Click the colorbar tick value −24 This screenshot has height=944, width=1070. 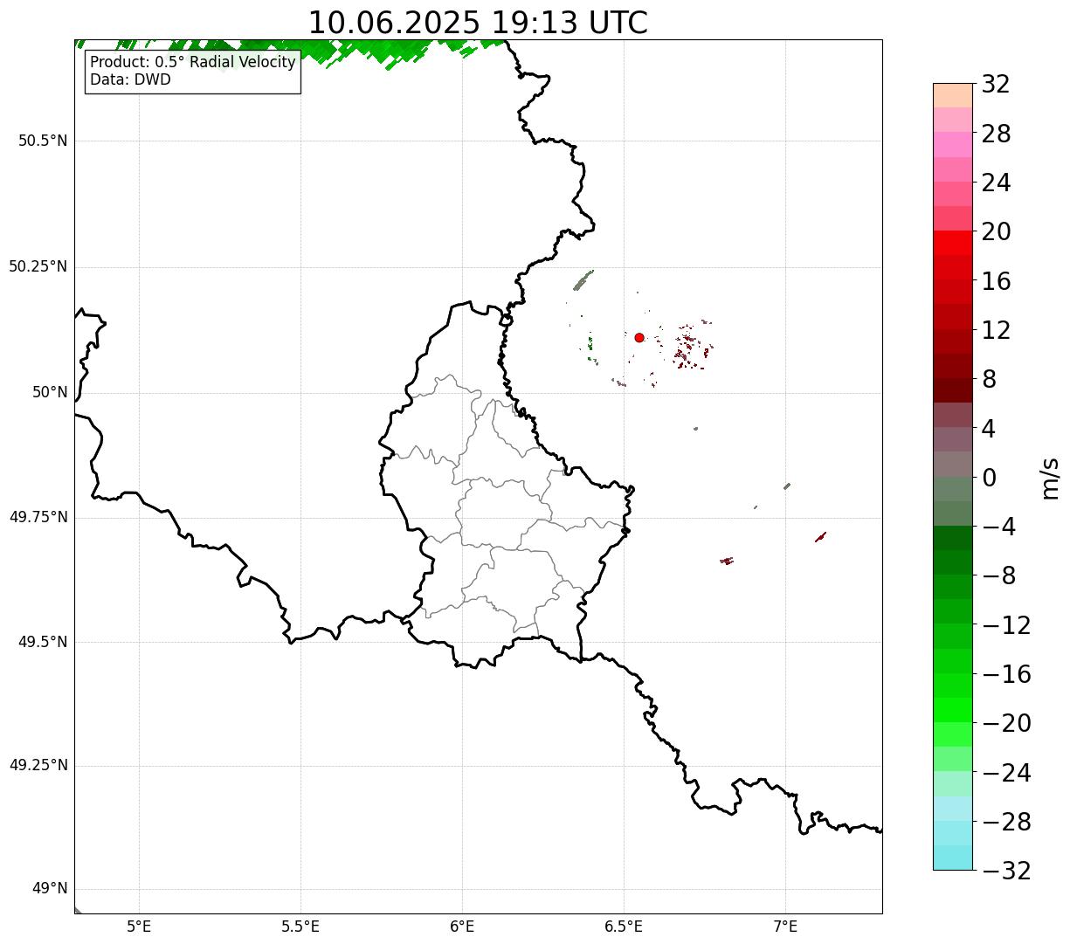pos(1006,773)
